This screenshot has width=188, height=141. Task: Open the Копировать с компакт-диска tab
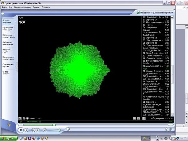pyautogui.click(x=8, y=36)
